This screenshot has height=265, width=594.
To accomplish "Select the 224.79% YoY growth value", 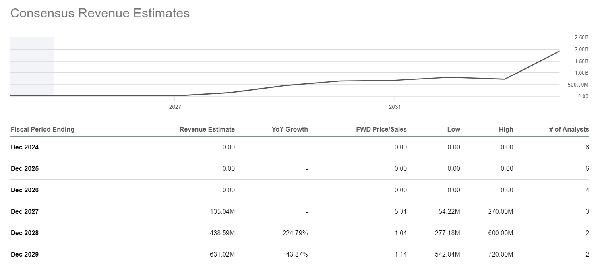I will click(x=294, y=233).
